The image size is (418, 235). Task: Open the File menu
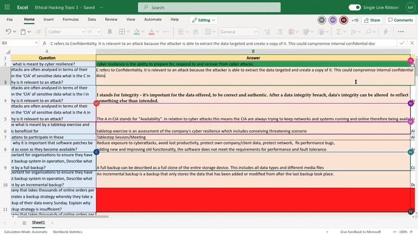[10, 20]
